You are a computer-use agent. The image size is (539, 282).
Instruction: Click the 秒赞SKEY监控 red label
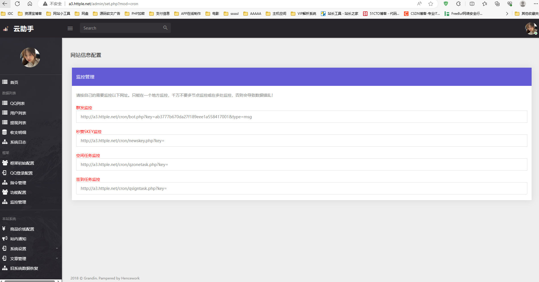pyautogui.click(x=89, y=132)
